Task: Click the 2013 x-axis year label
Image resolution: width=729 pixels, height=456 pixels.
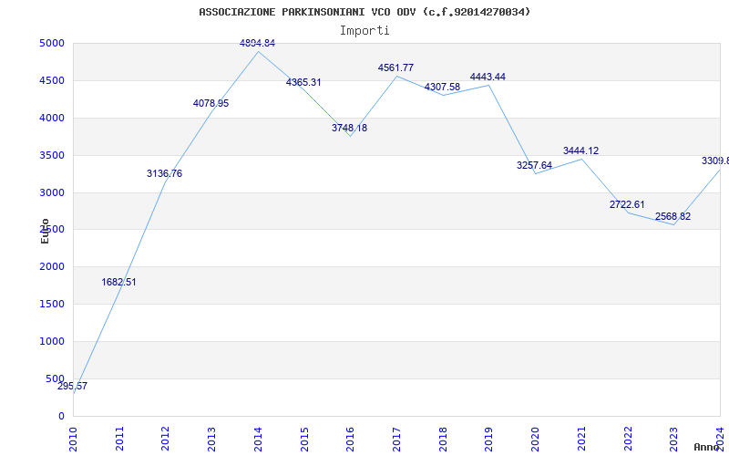Action: coord(212,439)
